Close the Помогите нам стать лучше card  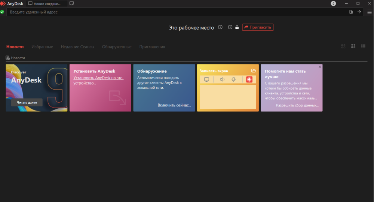click(320, 67)
